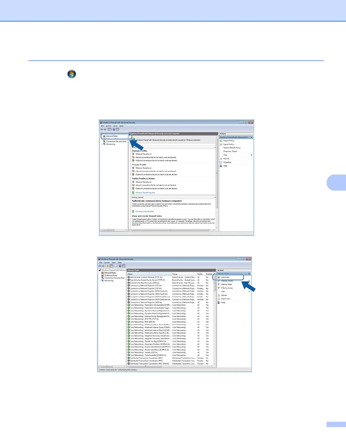The image size is (346, 448).
Task: Sort rules by the Enabled column header
Action: (x=209, y=274)
